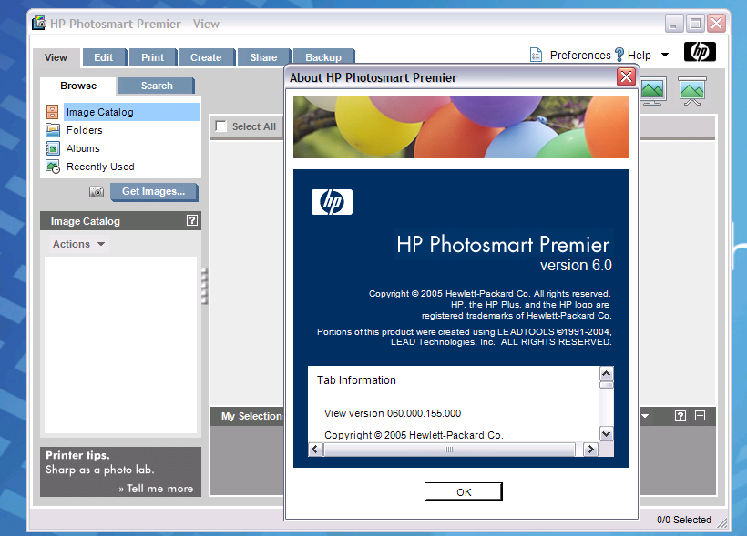Select Recently Used in the Browse list
The height and width of the screenshot is (536, 747).
click(100, 167)
